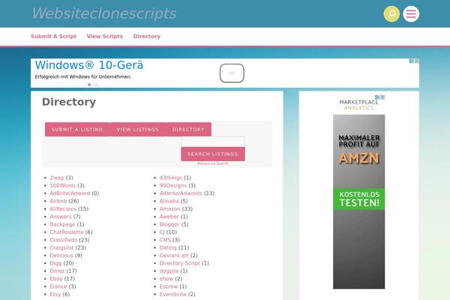Open the Etsy category

click(x=55, y=294)
